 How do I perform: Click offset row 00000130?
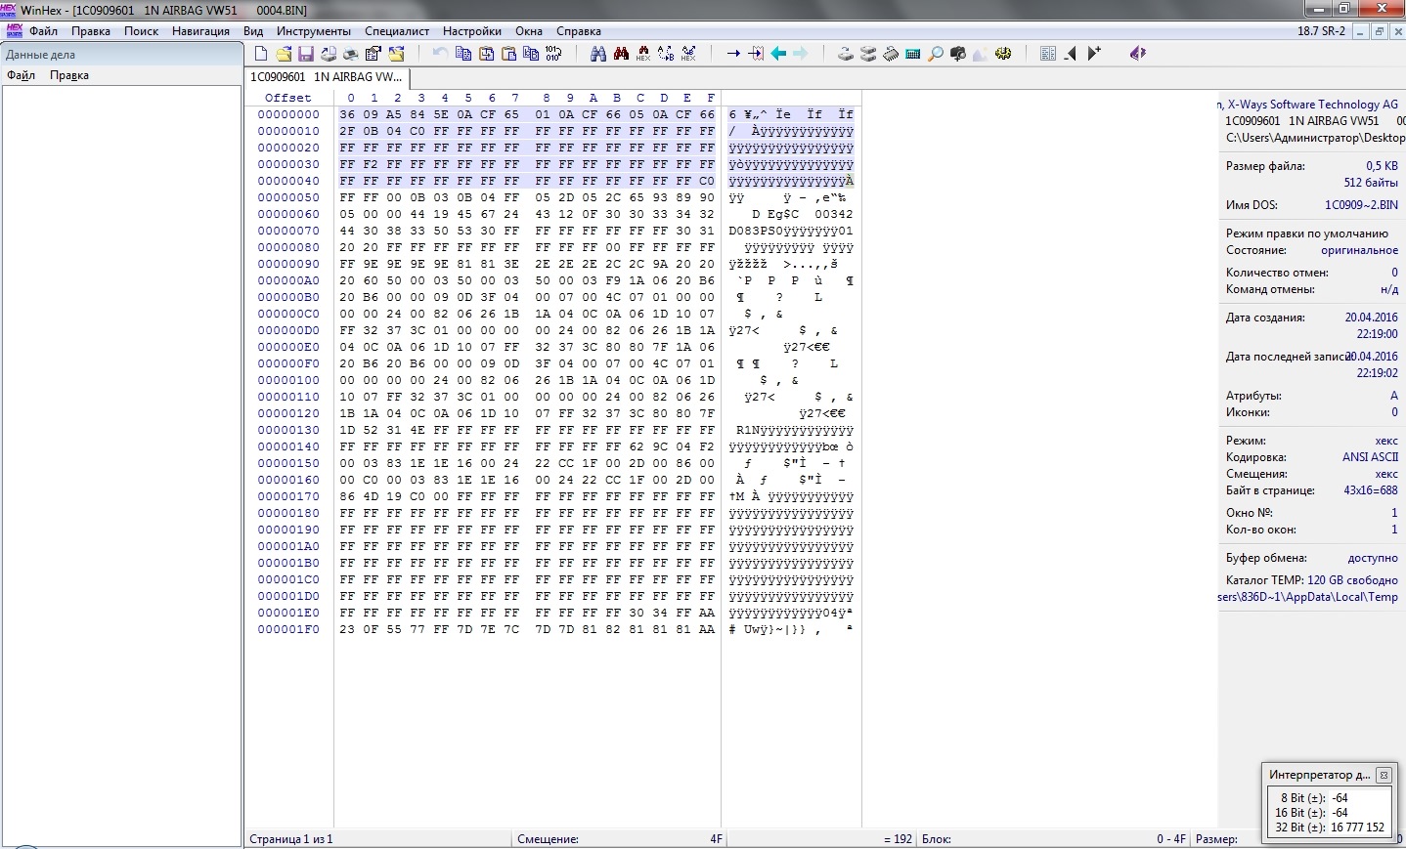click(288, 430)
